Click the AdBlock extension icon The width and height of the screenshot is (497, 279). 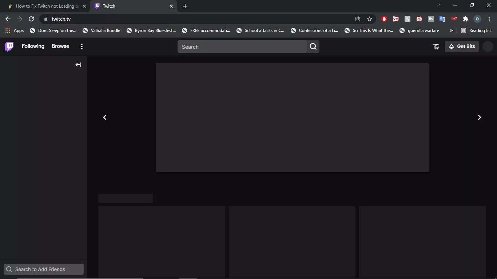click(x=384, y=19)
